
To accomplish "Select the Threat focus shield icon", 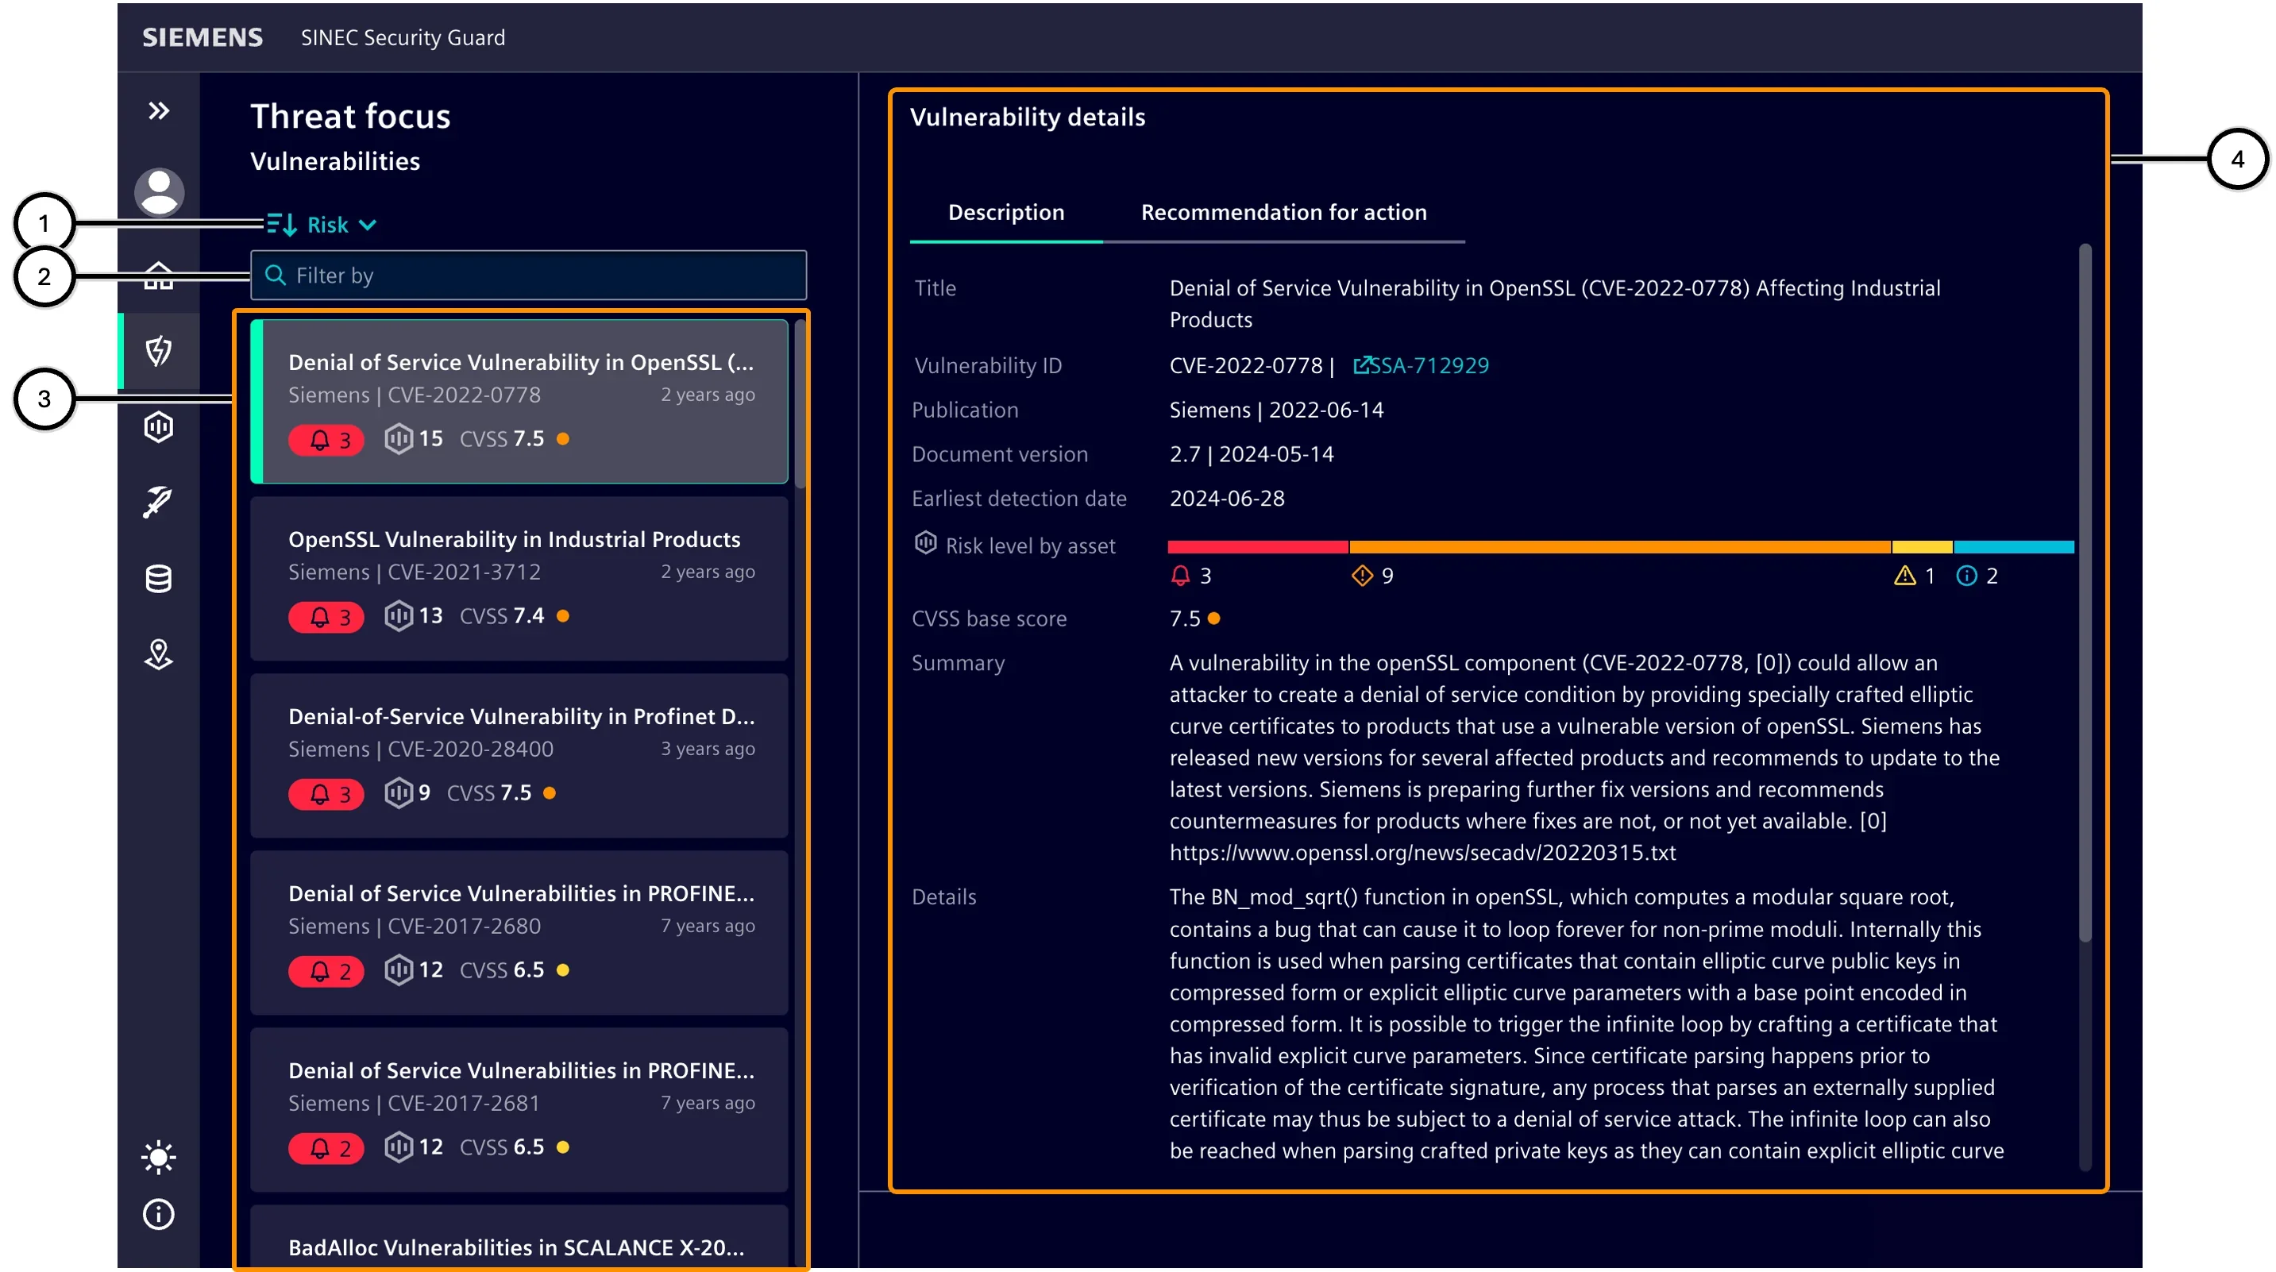I will 159,351.
